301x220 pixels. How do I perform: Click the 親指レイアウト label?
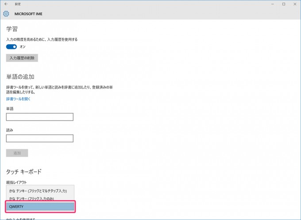[x=16, y=182]
